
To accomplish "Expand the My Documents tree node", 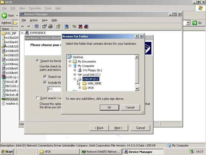I will (x=70, y=61).
